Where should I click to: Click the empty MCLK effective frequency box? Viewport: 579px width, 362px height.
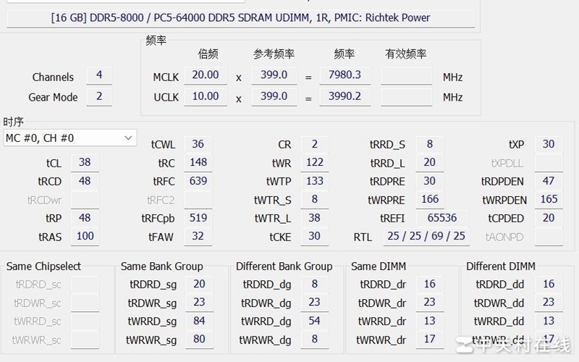pyautogui.click(x=406, y=75)
